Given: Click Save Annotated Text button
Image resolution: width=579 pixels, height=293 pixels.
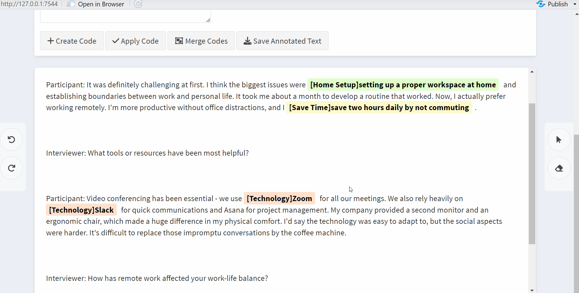Looking at the screenshot, I should click(x=282, y=41).
